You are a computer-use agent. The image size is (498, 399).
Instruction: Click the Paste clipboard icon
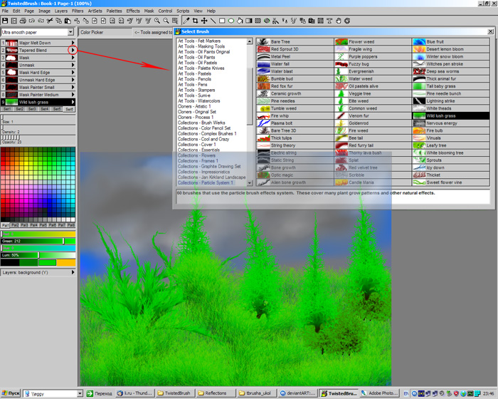pyautogui.click(x=68, y=21)
